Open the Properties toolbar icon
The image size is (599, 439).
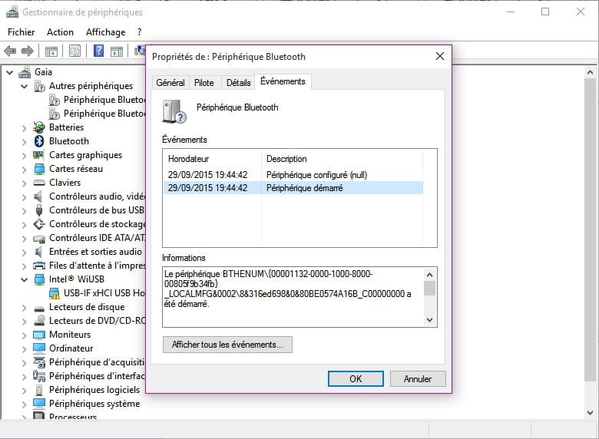(x=75, y=51)
